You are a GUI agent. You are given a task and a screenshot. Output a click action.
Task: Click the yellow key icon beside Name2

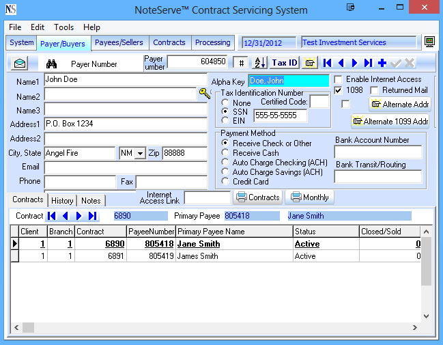204,94
